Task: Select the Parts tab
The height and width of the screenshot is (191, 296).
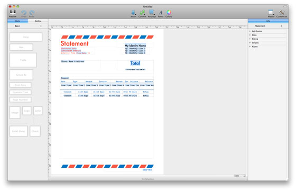Action: point(17,21)
